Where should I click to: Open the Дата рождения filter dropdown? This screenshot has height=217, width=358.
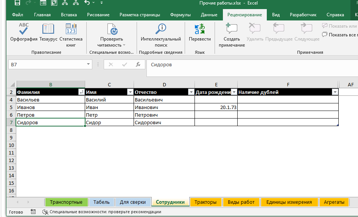tap(234, 92)
